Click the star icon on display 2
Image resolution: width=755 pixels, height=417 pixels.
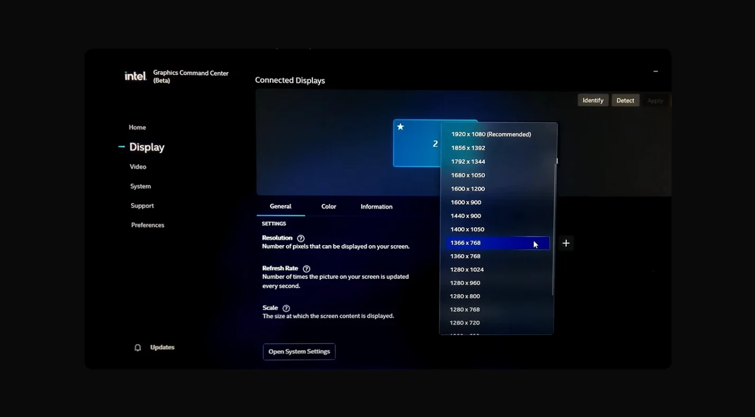401,127
